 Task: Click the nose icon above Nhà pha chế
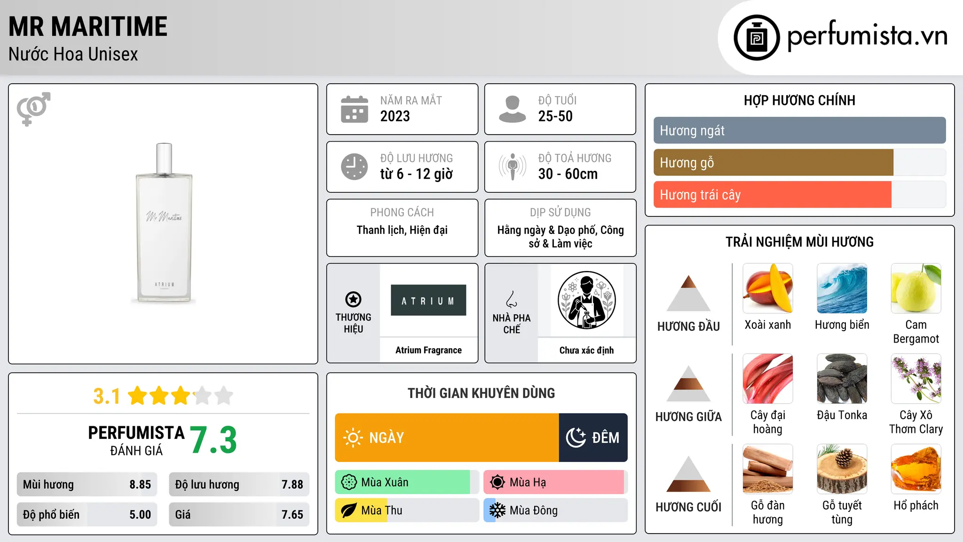pyautogui.click(x=512, y=299)
